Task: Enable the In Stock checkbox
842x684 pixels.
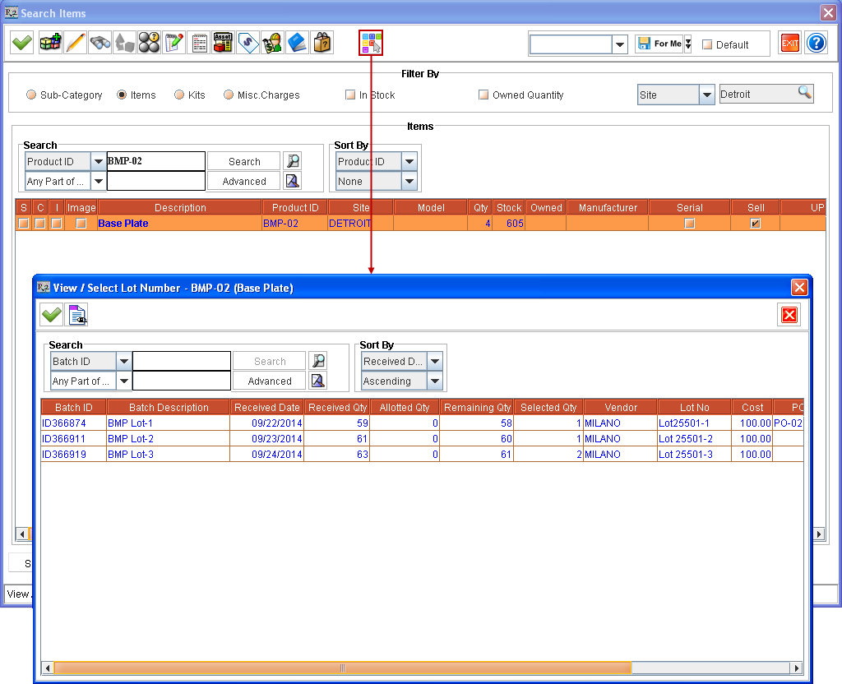Action: 349,95
